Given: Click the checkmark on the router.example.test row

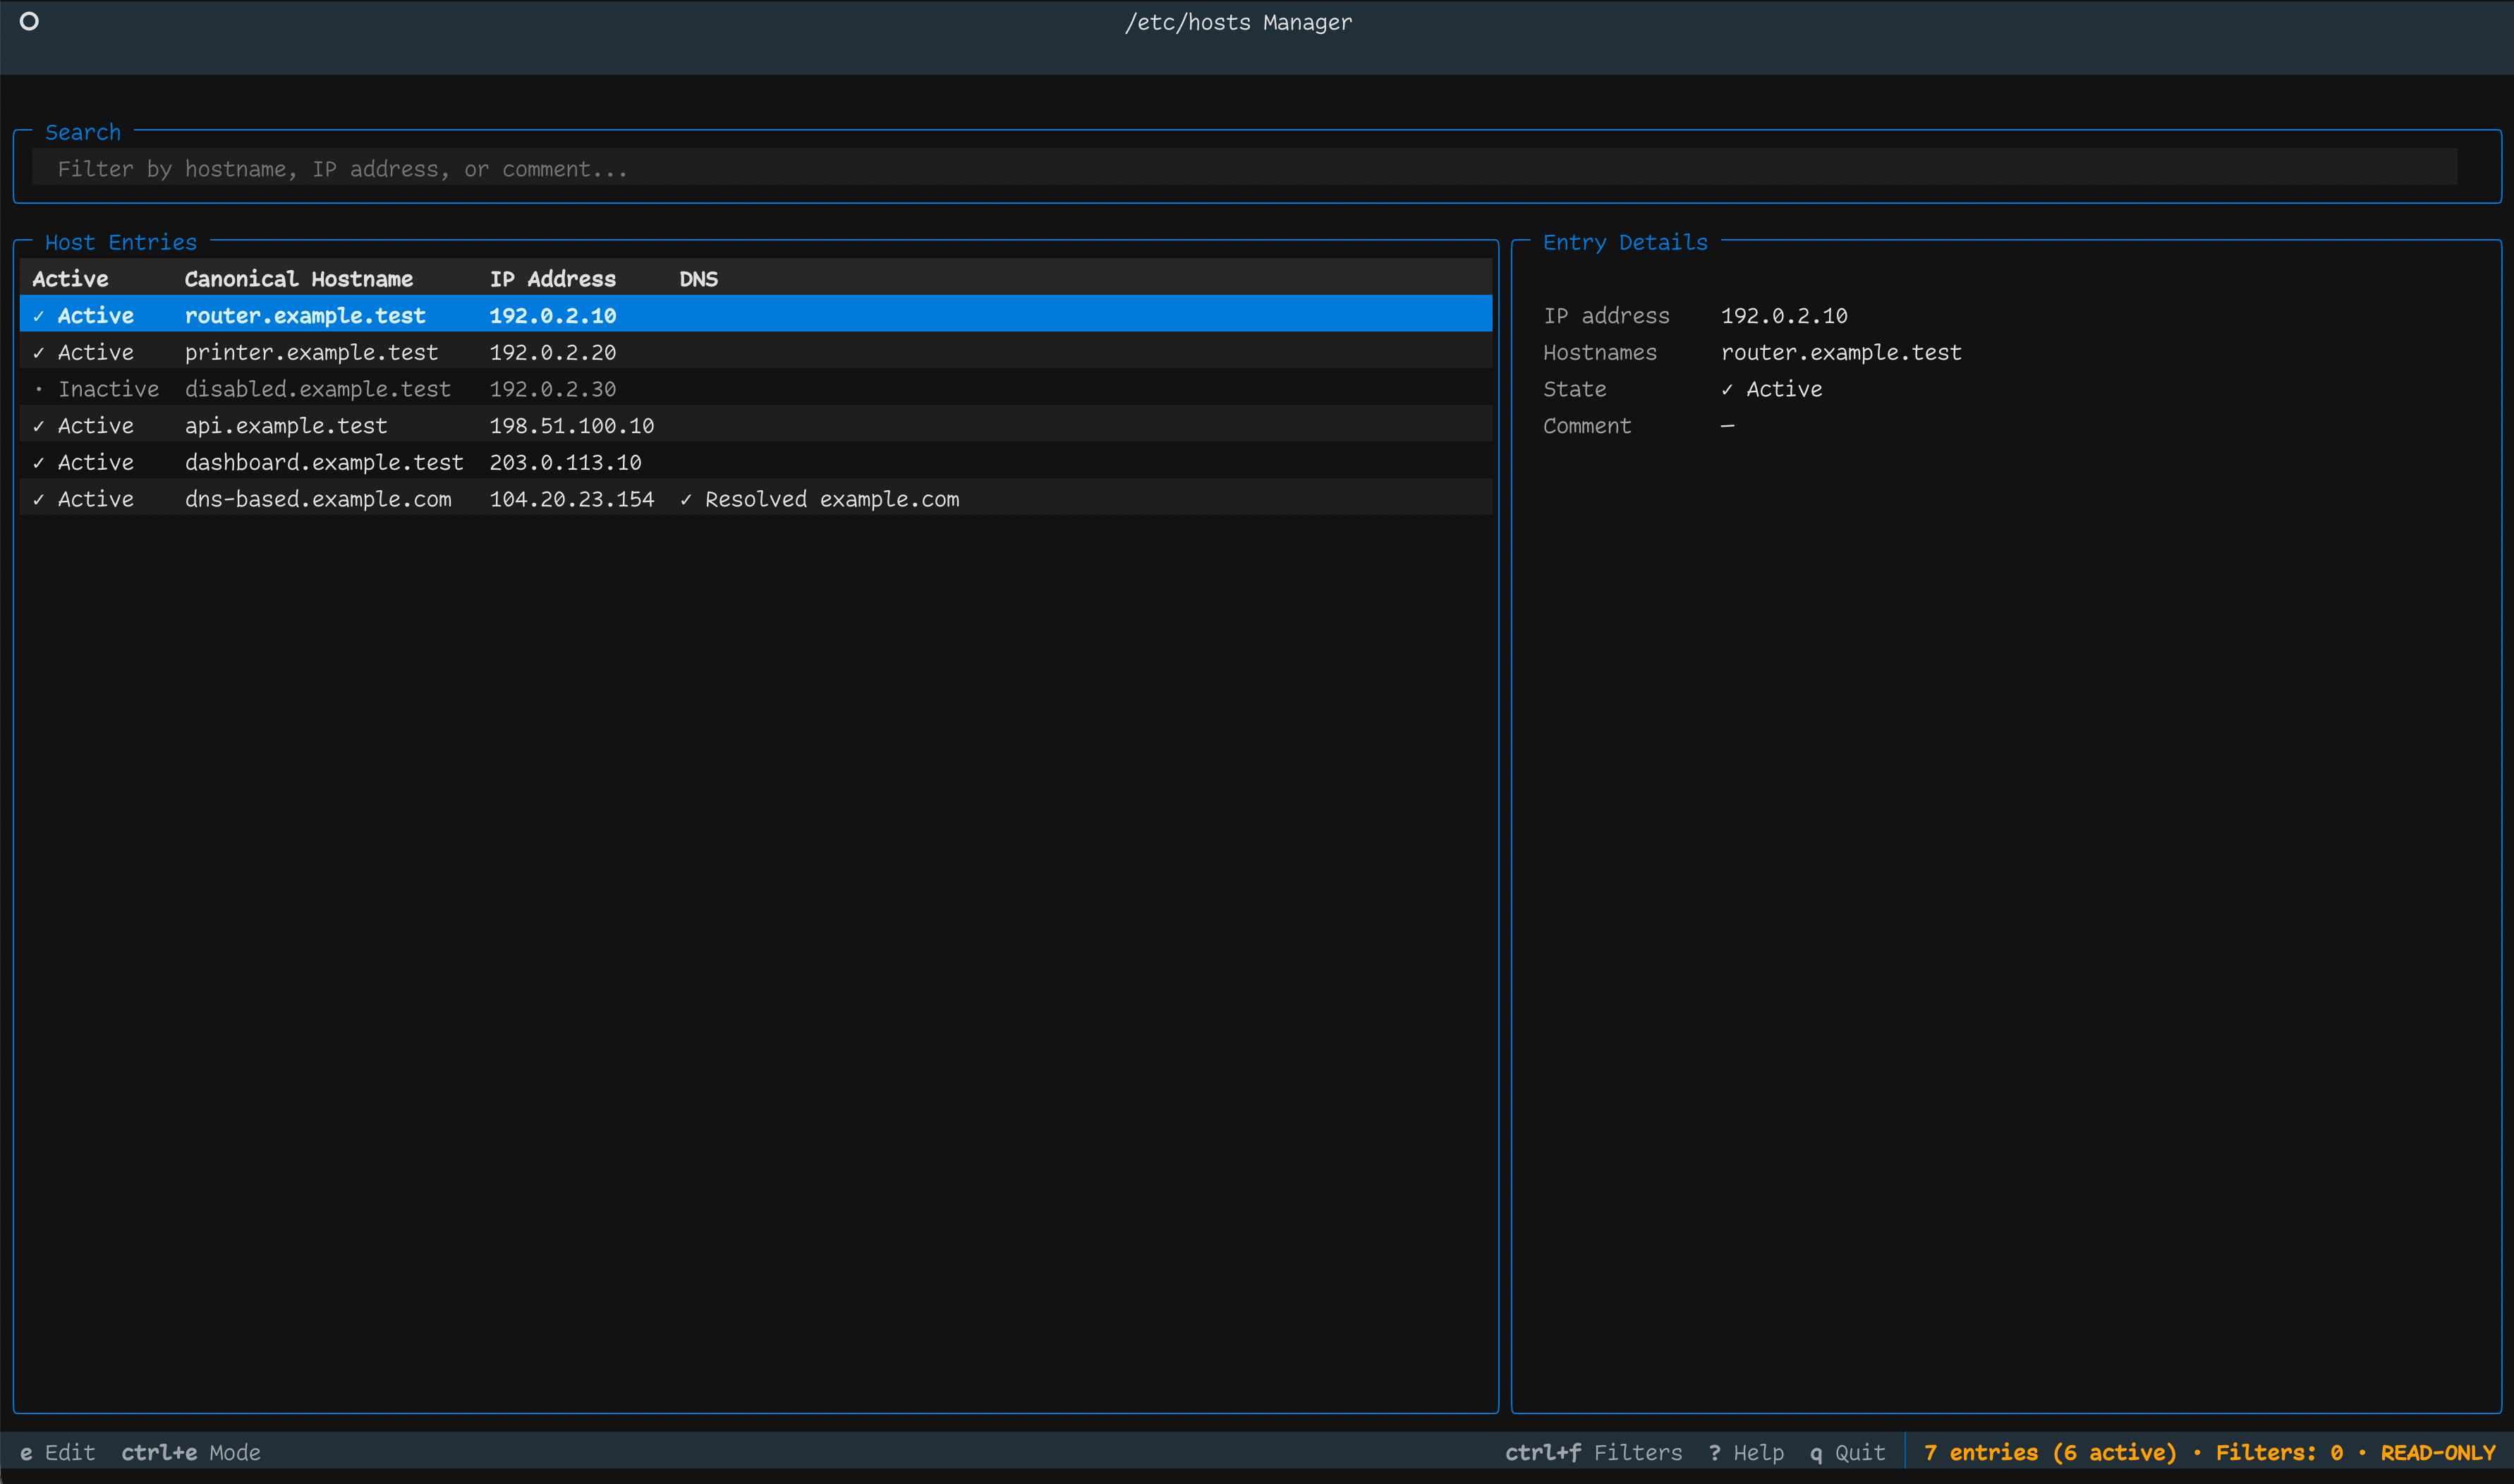Looking at the screenshot, I should (x=38, y=315).
